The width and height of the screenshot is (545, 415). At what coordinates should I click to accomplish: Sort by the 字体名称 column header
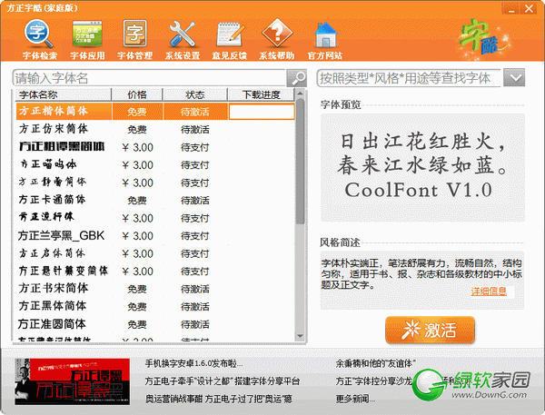pyautogui.click(x=63, y=94)
